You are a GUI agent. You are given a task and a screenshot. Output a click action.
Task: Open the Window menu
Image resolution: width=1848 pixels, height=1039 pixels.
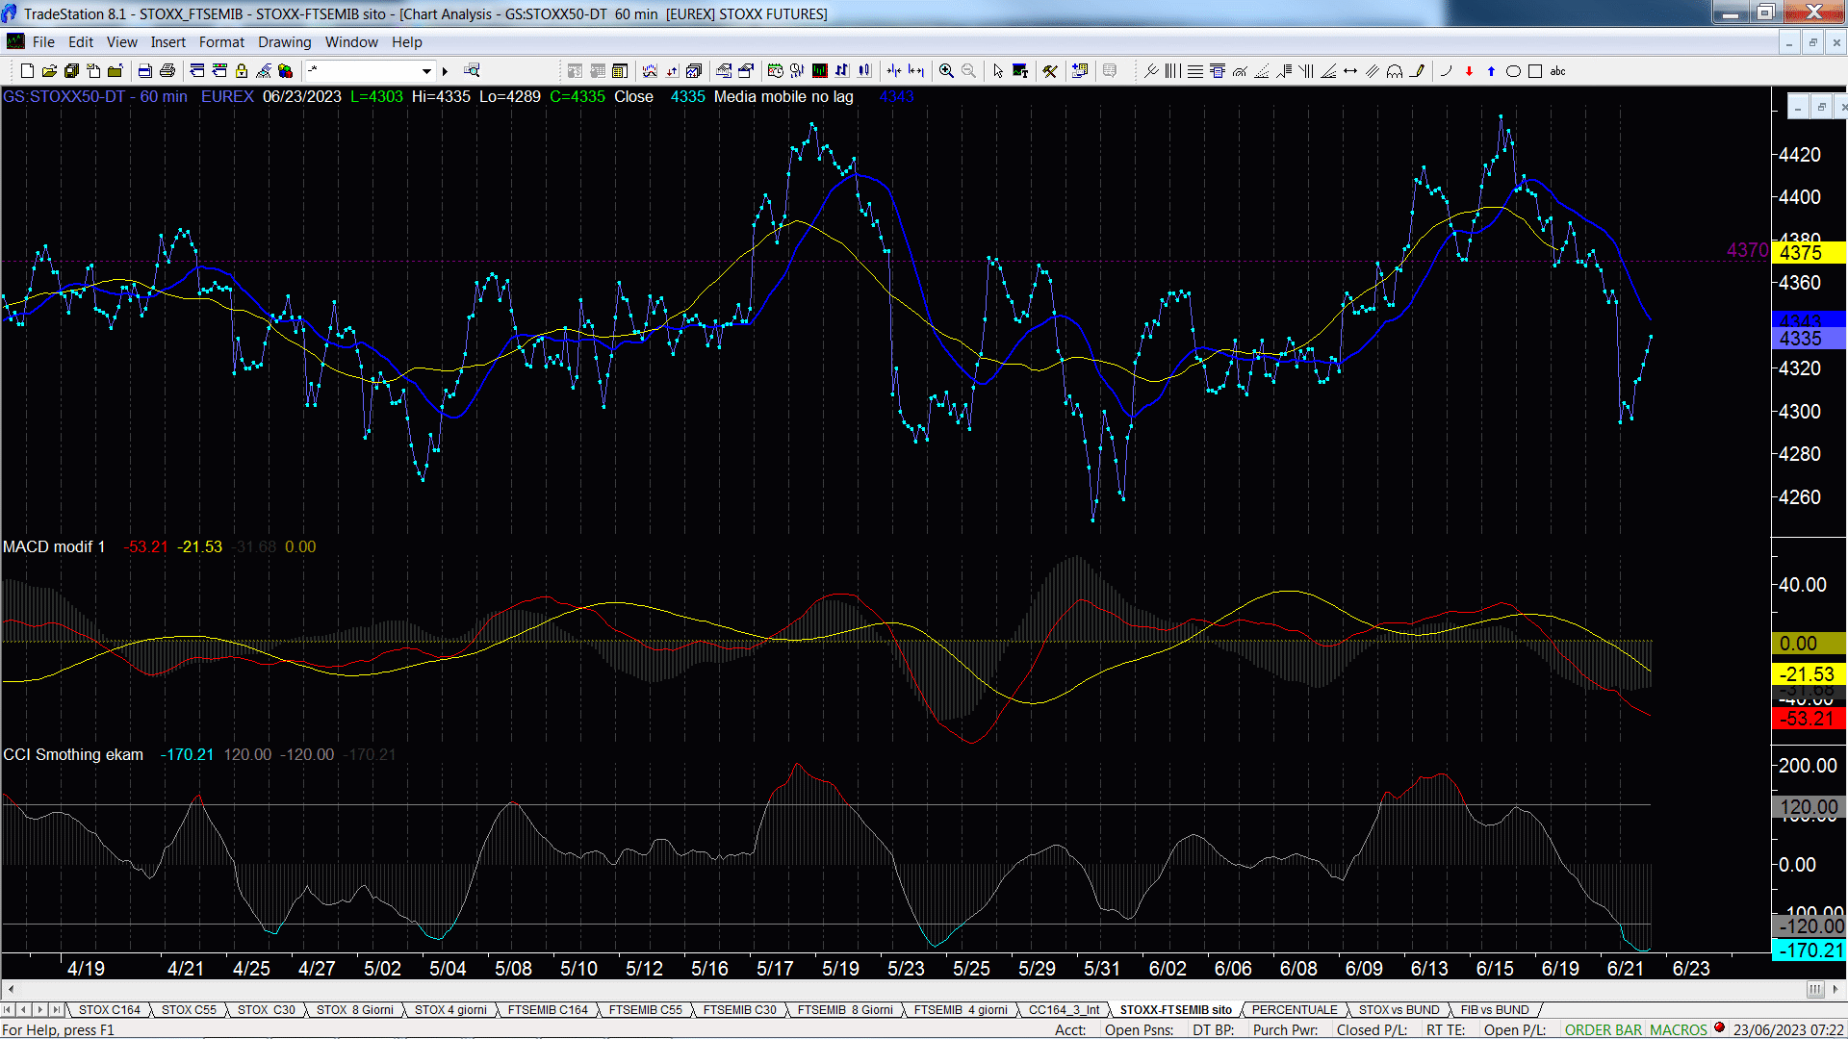coord(351,42)
